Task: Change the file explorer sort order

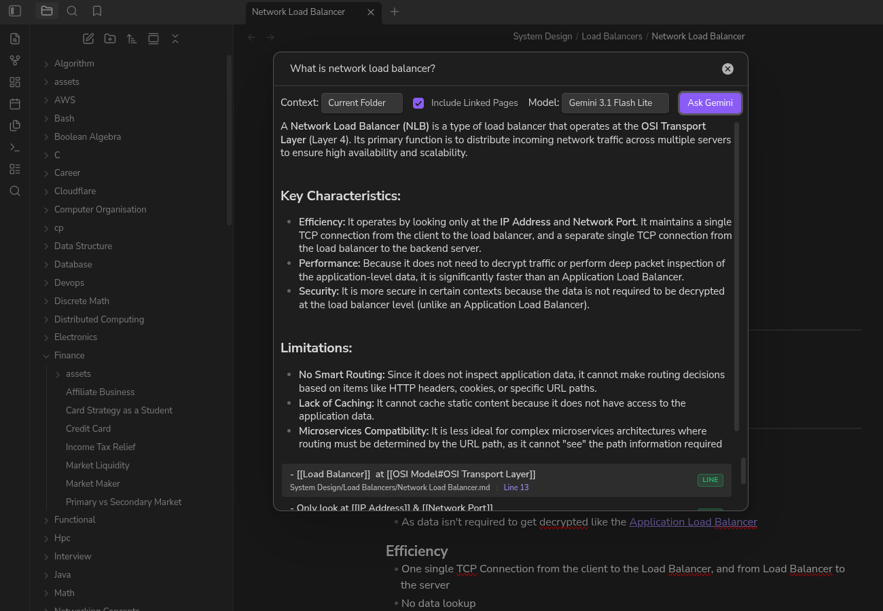Action: (x=132, y=39)
